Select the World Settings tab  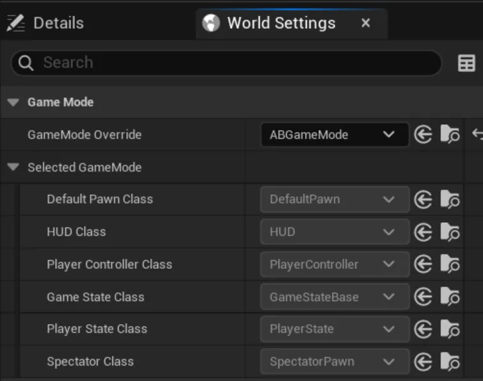[281, 23]
